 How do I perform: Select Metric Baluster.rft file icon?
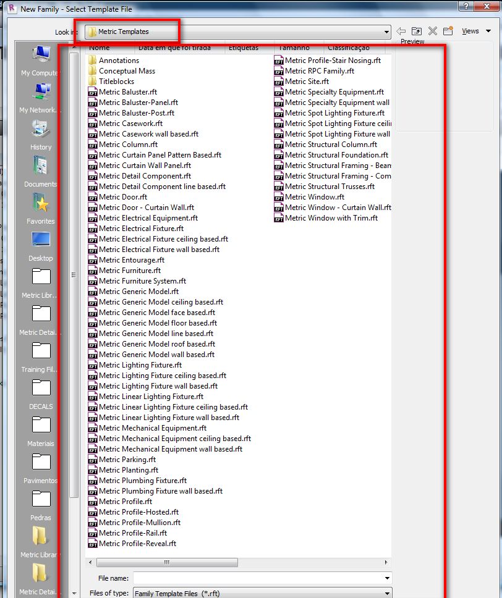click(93, 92)
